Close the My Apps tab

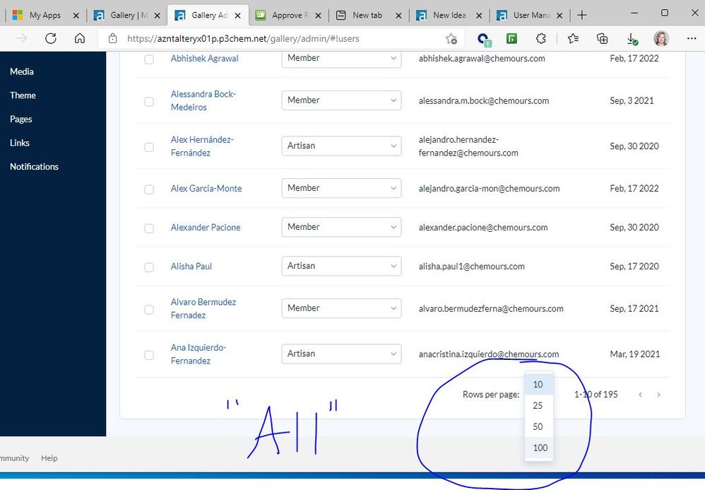(76, 16)
